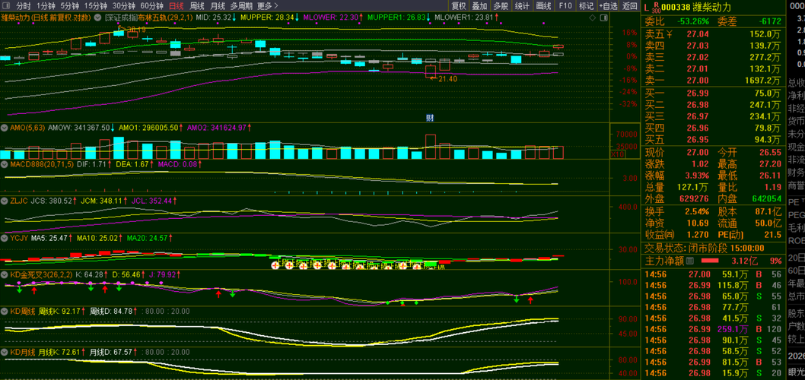The image size is (805, 380).
Task: Expand the MACD888(20,71,5) indicator dropdown
Action: tap(4, 164)
